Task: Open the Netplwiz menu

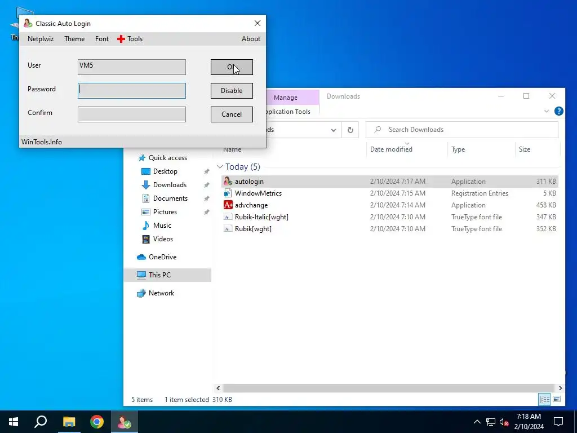Action: click(x=41, y=39)
